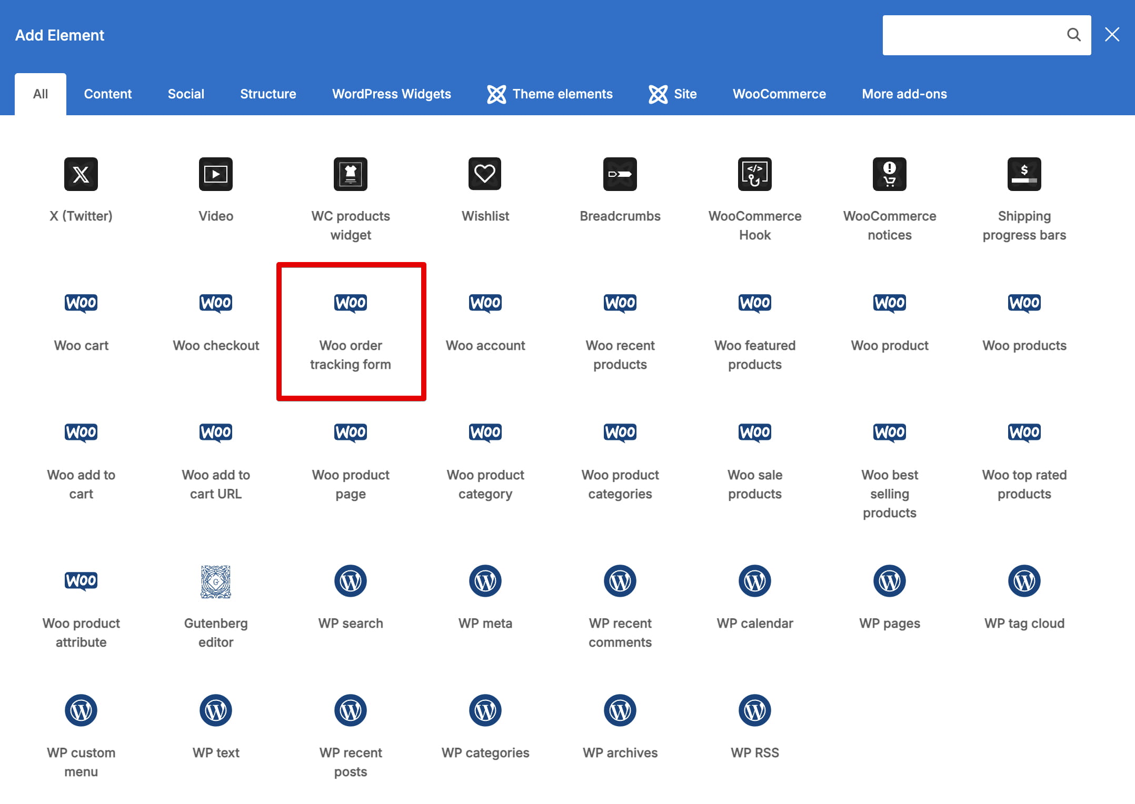Switch to the All tab
Viewport: 1135px width, 804px height.
(x=41, y=94)
